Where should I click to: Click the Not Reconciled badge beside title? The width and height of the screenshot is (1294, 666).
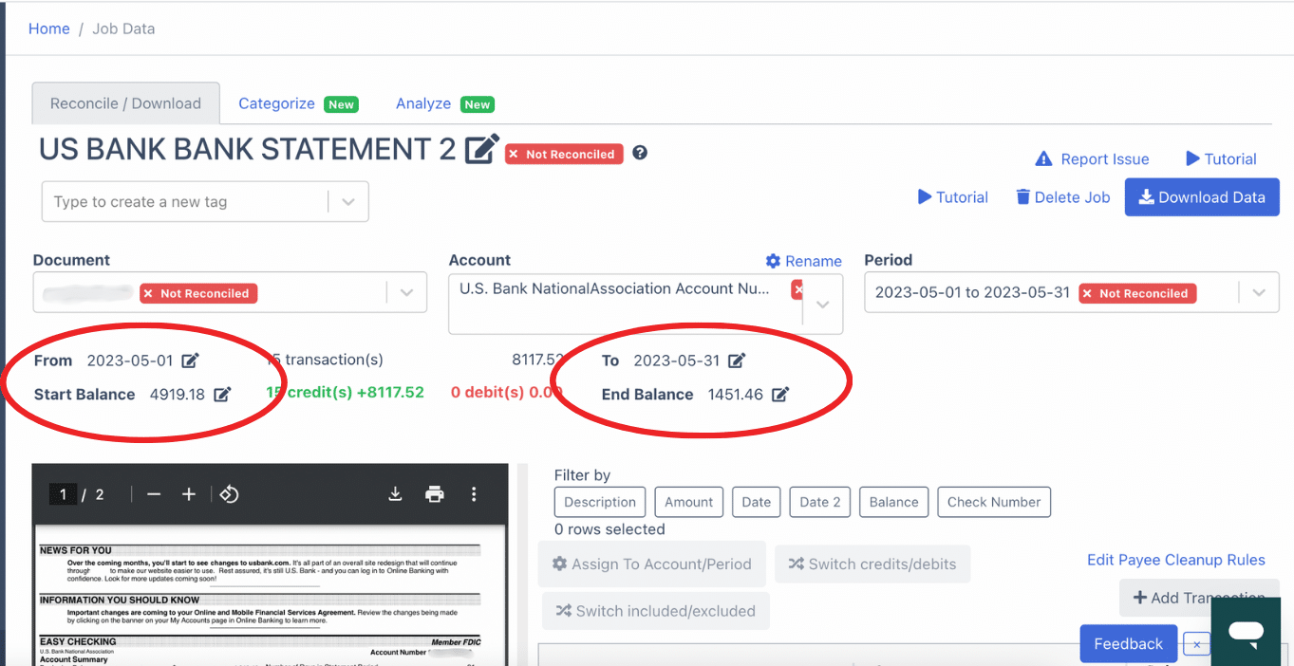[x=564, y=154]
